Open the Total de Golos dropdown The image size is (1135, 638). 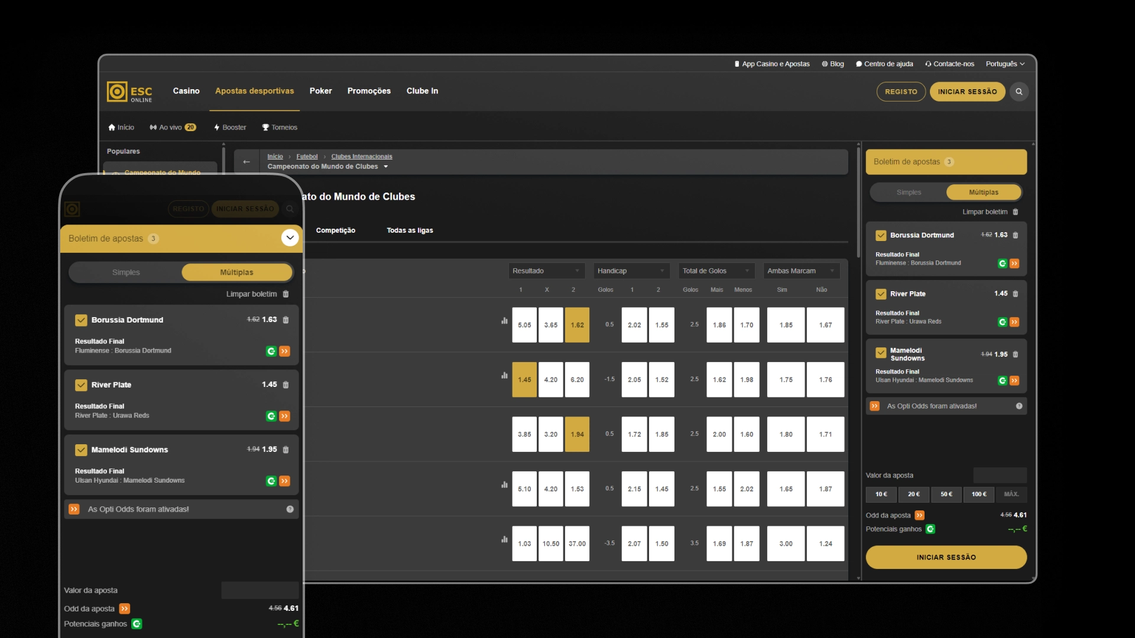click(x=716, y=271)
